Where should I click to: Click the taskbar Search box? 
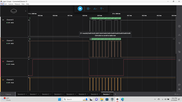coord(76,99)
